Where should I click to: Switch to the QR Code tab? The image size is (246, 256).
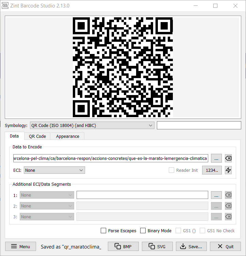(37, 136)
